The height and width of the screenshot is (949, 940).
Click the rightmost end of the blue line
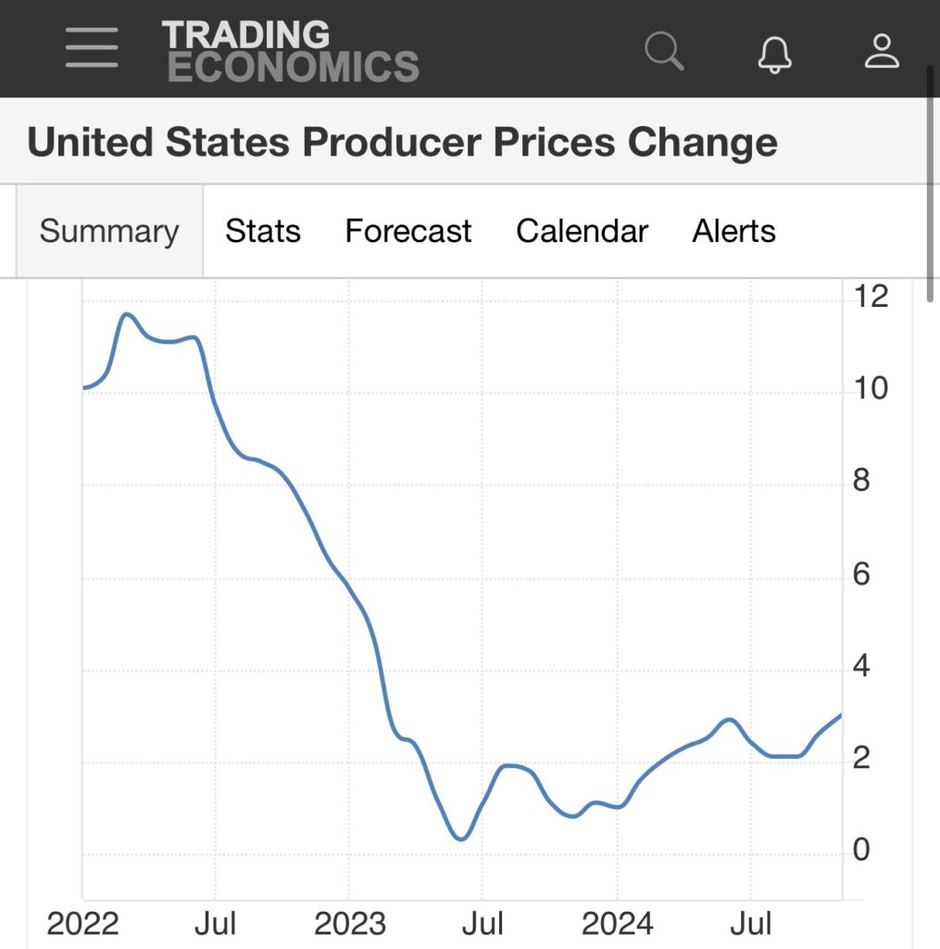point(841,715)
